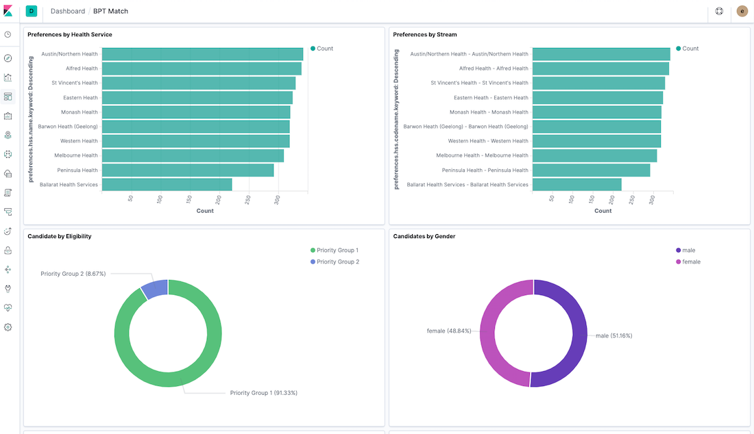Toggle Priority Group 2 legend entry
The height and width of the screenshot is (434, 754).
337,262
